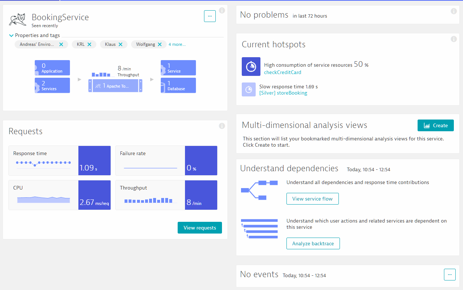Image resolution: width=463 pixels, height=290 pixels.
Task: Click the 1.09 s response time value
Action: 88,168
